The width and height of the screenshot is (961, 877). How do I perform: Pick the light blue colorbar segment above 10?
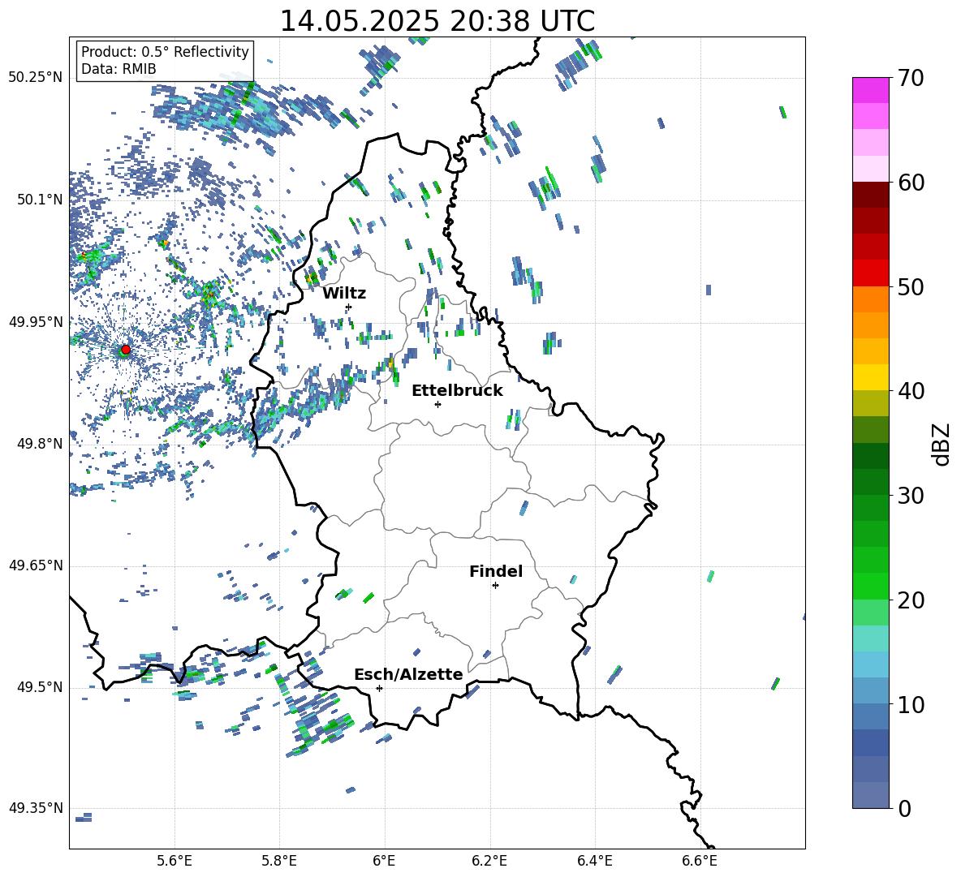point(871,691)
